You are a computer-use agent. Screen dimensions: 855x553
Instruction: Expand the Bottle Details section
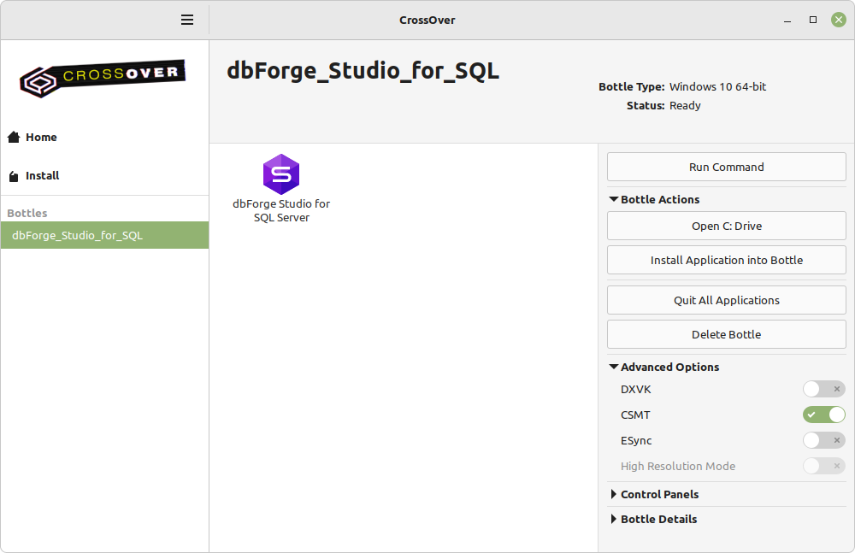click(x=614, y=520)
